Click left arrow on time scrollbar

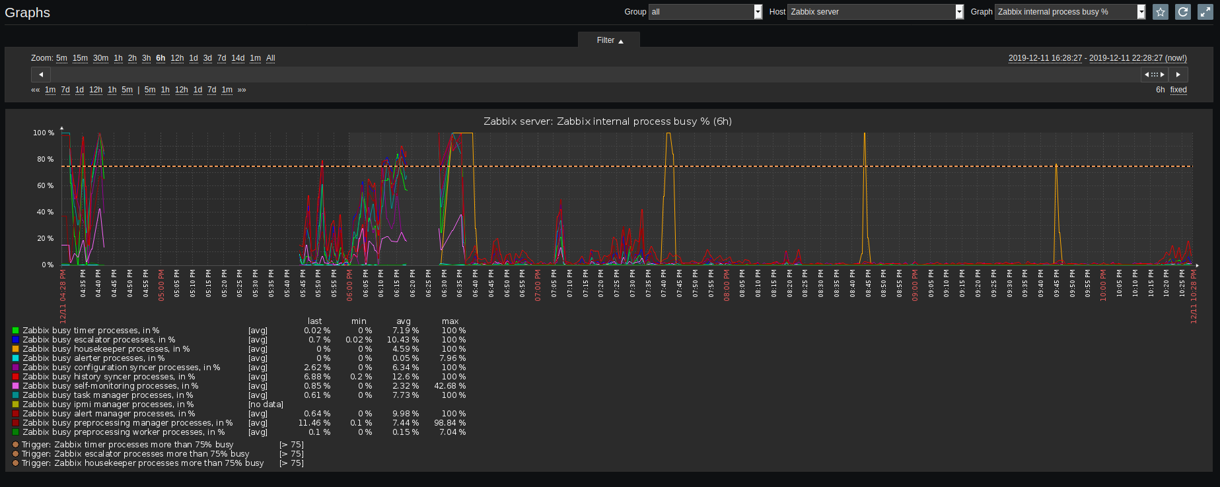tap(41, 75)
